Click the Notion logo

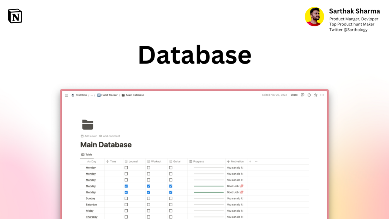coord(15,16)
